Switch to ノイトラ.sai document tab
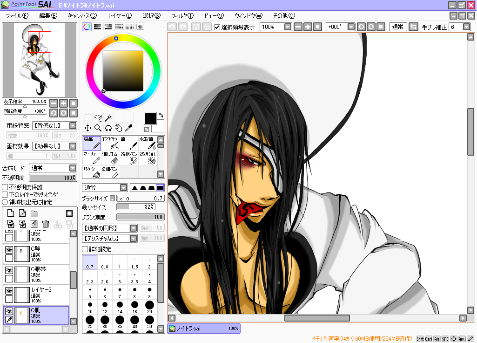 tap(204, 329)
